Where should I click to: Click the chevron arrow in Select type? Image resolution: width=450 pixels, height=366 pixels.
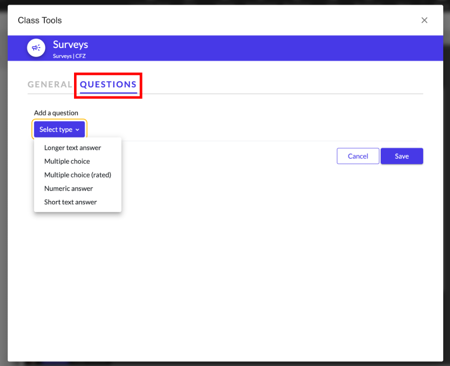pos(77,130)
